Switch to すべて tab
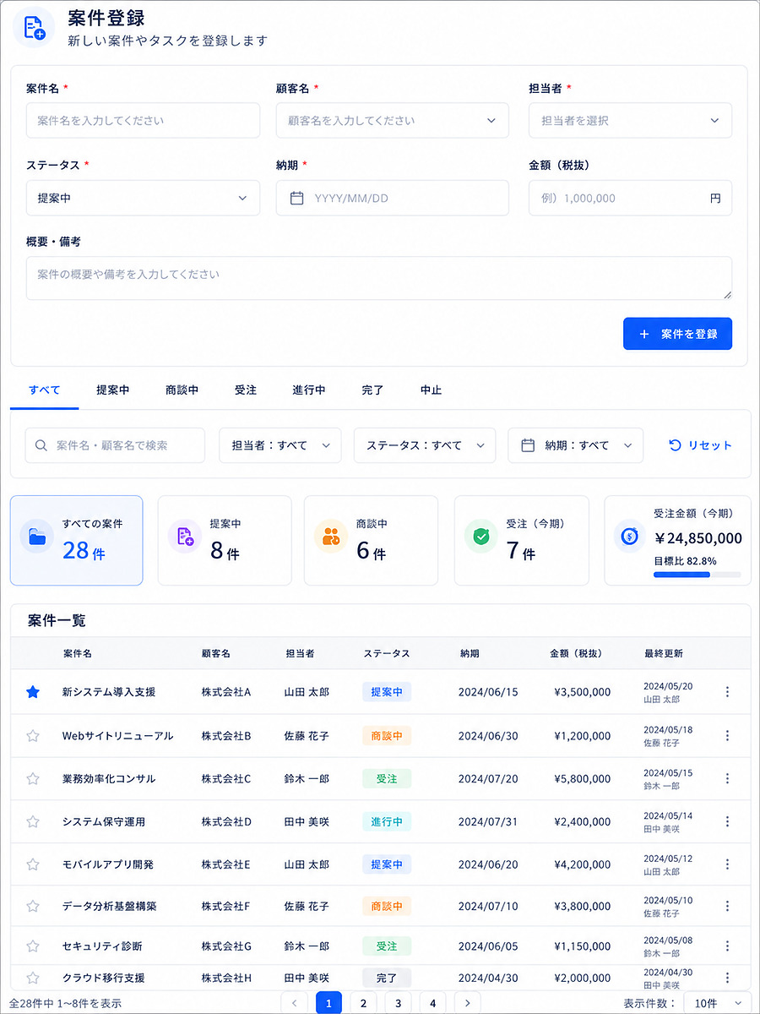 click(44, 390)
